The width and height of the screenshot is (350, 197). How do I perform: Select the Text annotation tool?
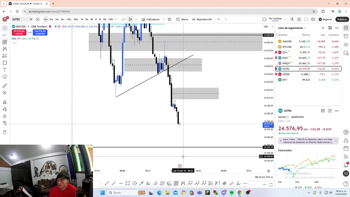pos(5,70)
